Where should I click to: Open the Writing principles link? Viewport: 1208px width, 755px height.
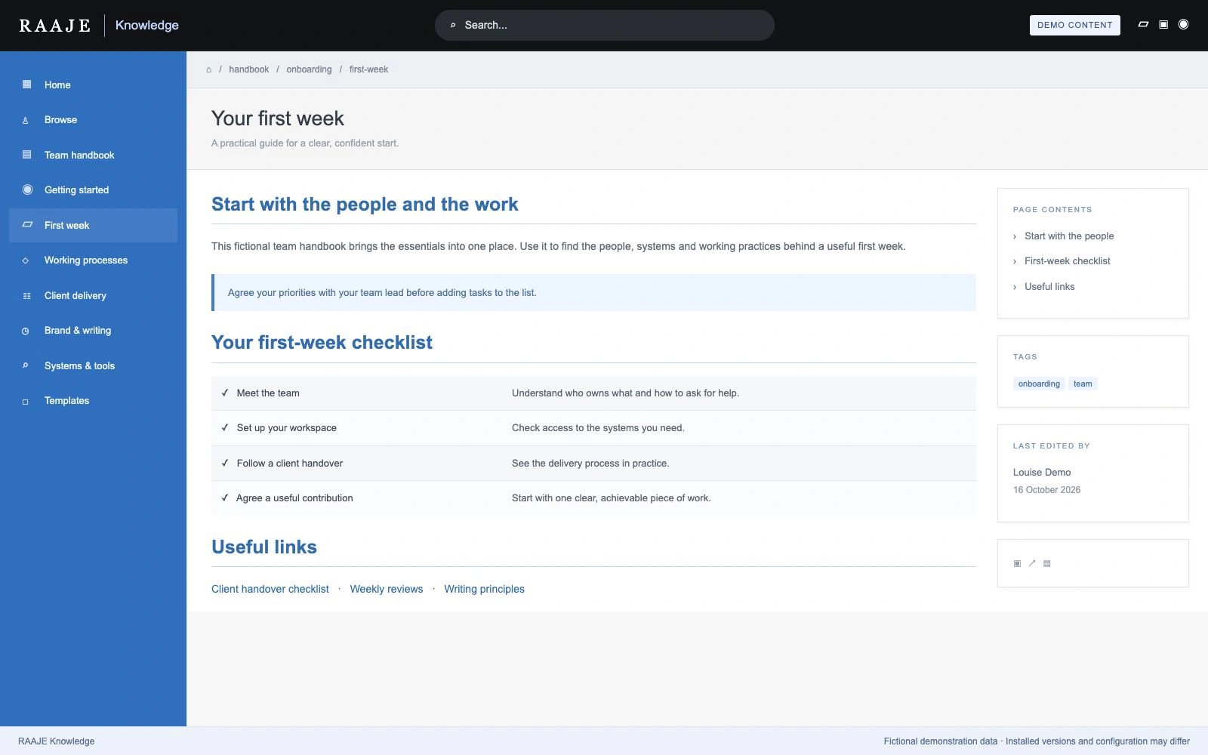pyautogui.click(x=484, y=589)
